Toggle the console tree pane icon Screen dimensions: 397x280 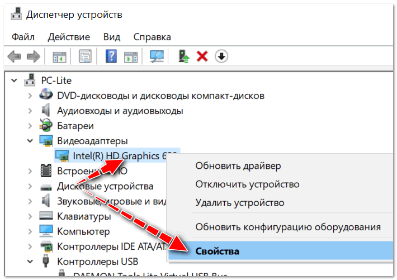(x=59, y=56)
